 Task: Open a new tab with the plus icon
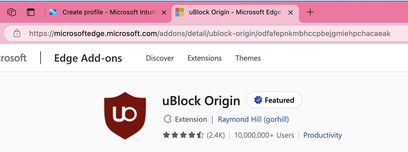coord(310,12)
